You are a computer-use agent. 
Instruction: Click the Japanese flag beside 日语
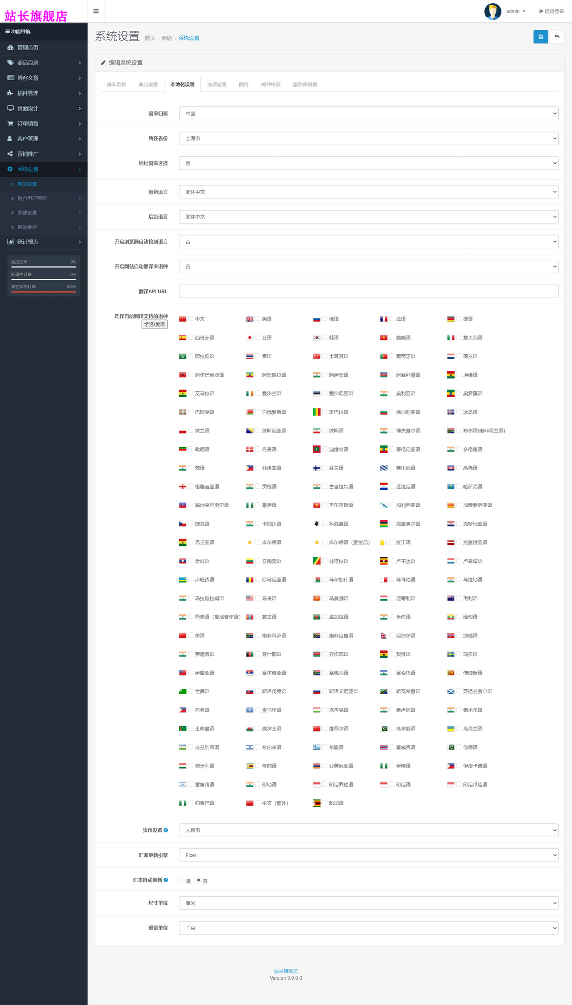coord(250,338)
